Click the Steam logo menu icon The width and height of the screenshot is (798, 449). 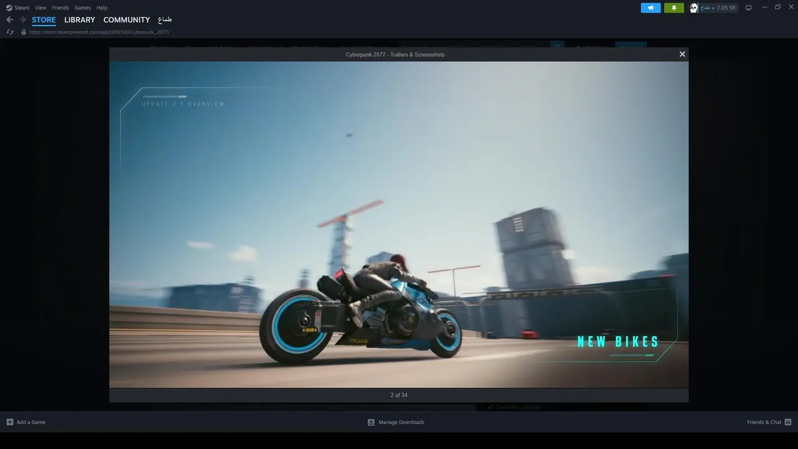[9, 7]
